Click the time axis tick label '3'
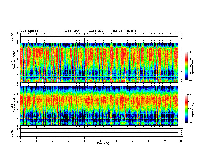The height and width of the screenshot is (158, 204). (69, 141)
